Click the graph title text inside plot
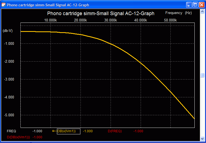The width and height of the screenshot is (206, 143). point(101,13)
